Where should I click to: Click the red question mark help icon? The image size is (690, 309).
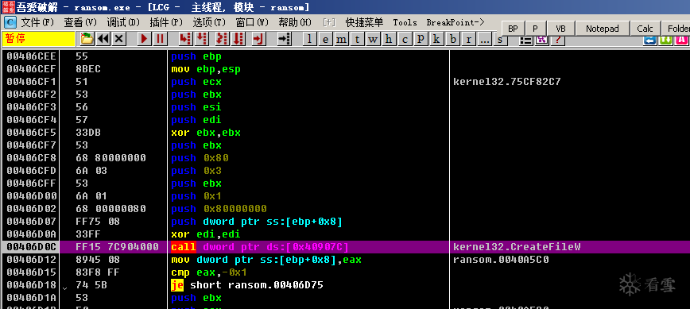557,40
